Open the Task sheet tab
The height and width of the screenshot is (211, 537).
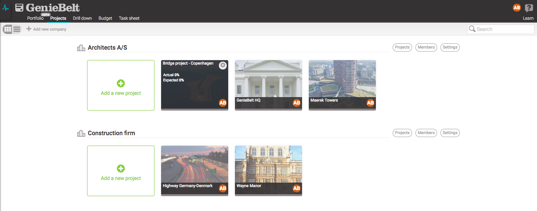[x=129, y=18]
